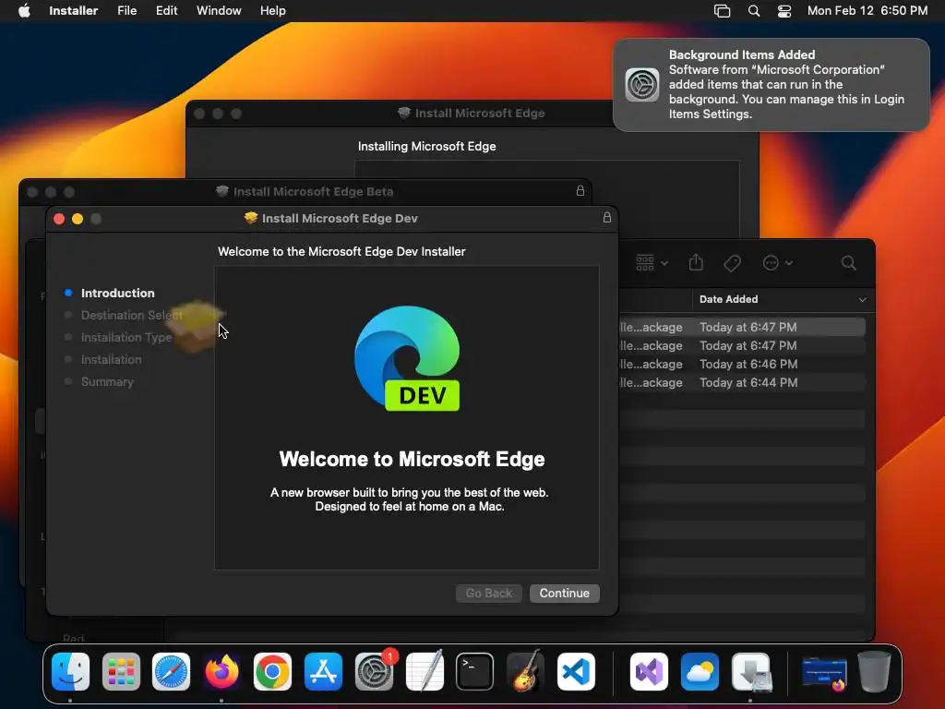Open the minimized window thumbnail in Dock
This screenshot has height=709, width=945.
coord(824,673)
